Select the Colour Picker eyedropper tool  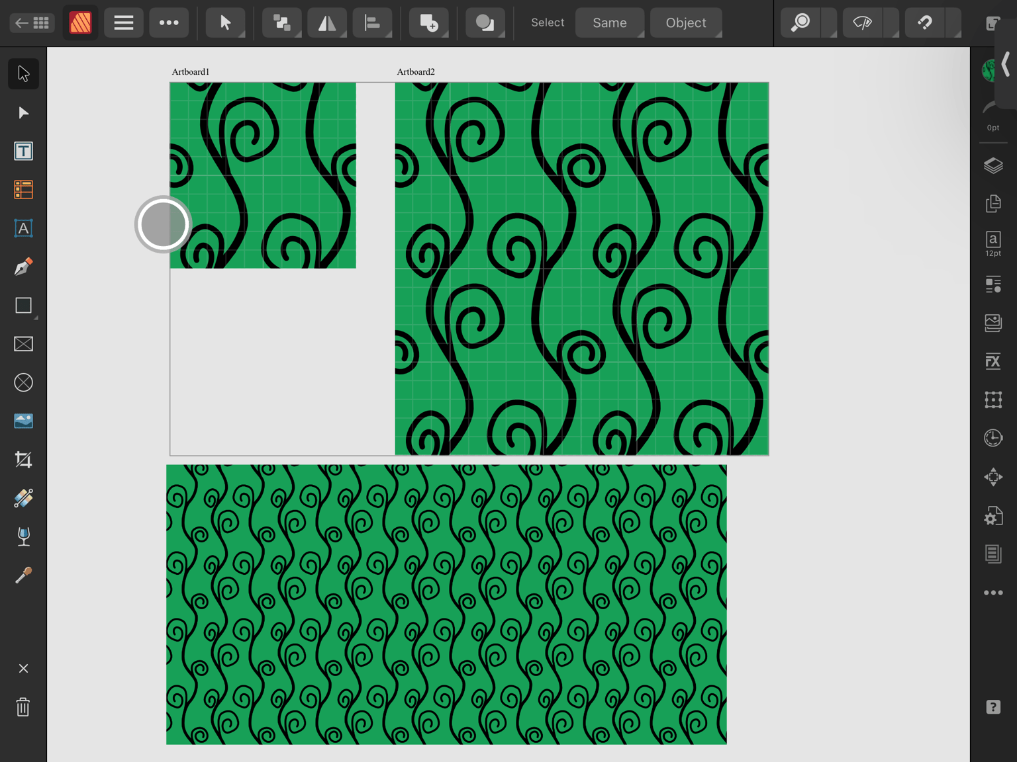(x=23, y=575)
